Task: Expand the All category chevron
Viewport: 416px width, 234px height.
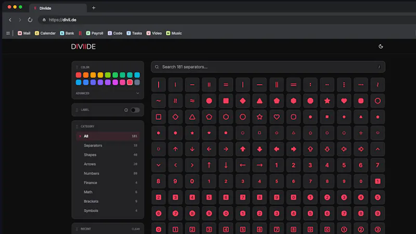Action: pyautogui.click(x=80, y=136)
